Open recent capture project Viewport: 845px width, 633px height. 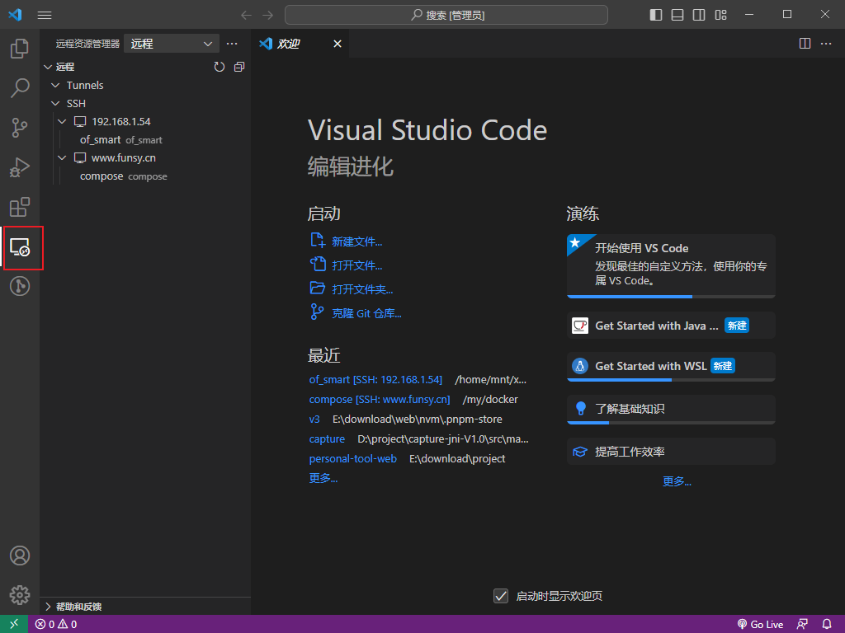pos(327,439)
